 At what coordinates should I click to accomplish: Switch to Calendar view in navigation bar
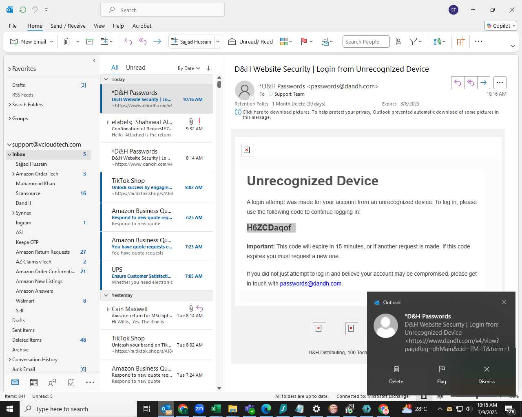pos(34,382)
